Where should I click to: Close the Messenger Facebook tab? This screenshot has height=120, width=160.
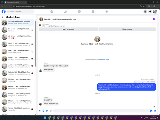[x=26, y=2]
